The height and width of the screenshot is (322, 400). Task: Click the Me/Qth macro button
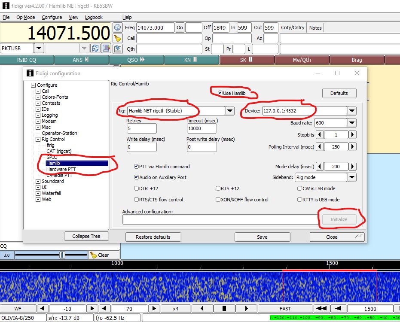[302, 60]
